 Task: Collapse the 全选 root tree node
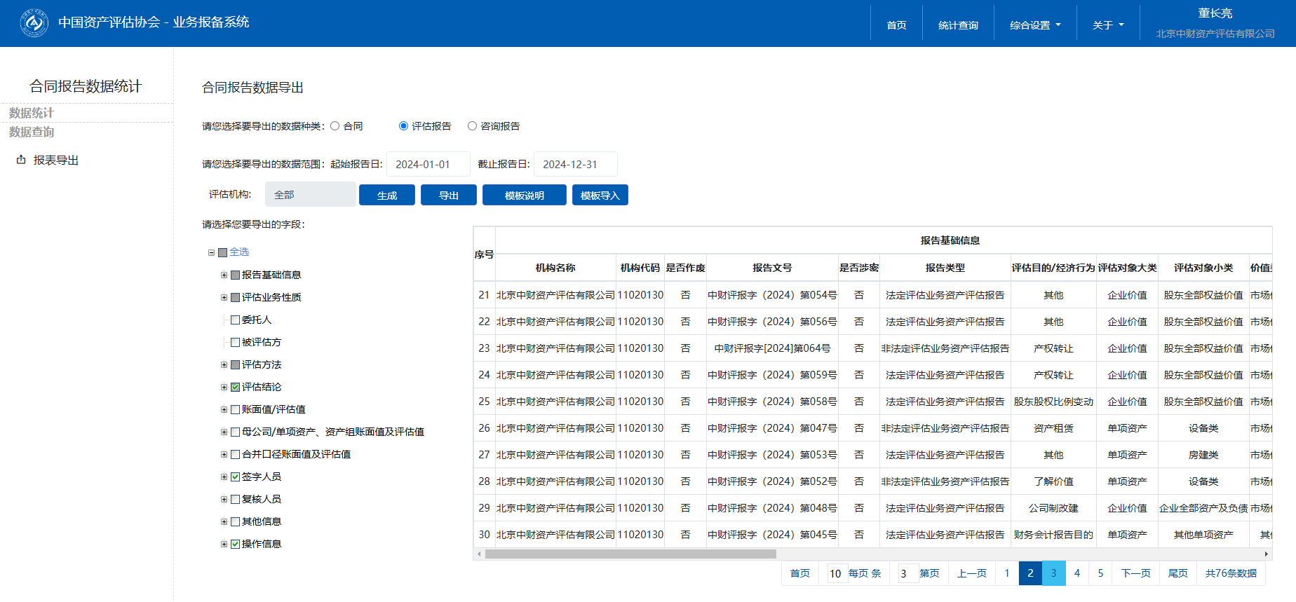pos(211,252)
